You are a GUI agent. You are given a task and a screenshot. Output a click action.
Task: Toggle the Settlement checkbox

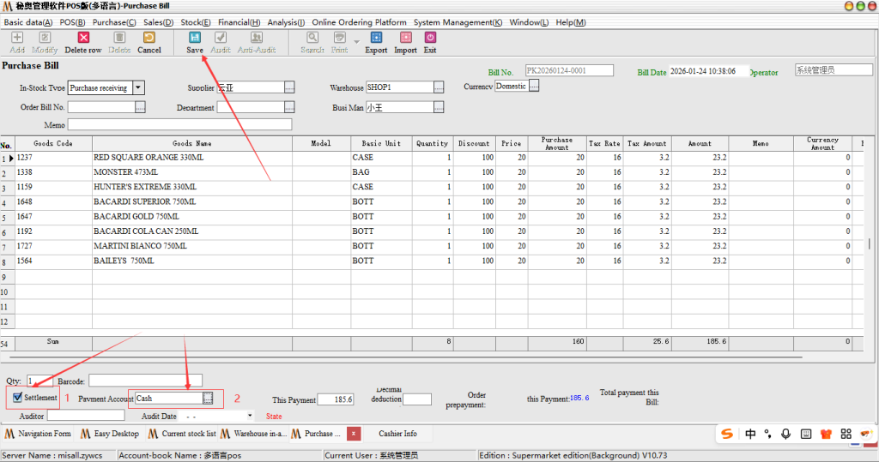click(x=18, y=398)
